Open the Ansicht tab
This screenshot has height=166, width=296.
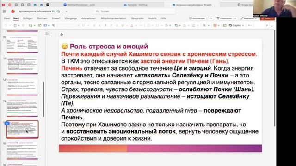point(152,18)
